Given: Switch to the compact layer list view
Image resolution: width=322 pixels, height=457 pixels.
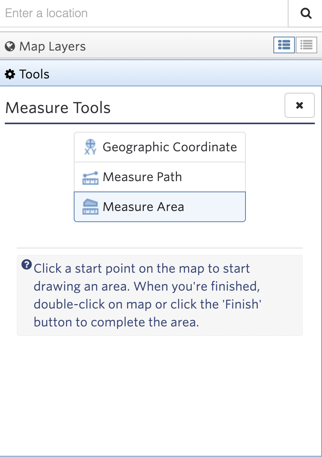Looking at the screenshot, I should 306,45.
